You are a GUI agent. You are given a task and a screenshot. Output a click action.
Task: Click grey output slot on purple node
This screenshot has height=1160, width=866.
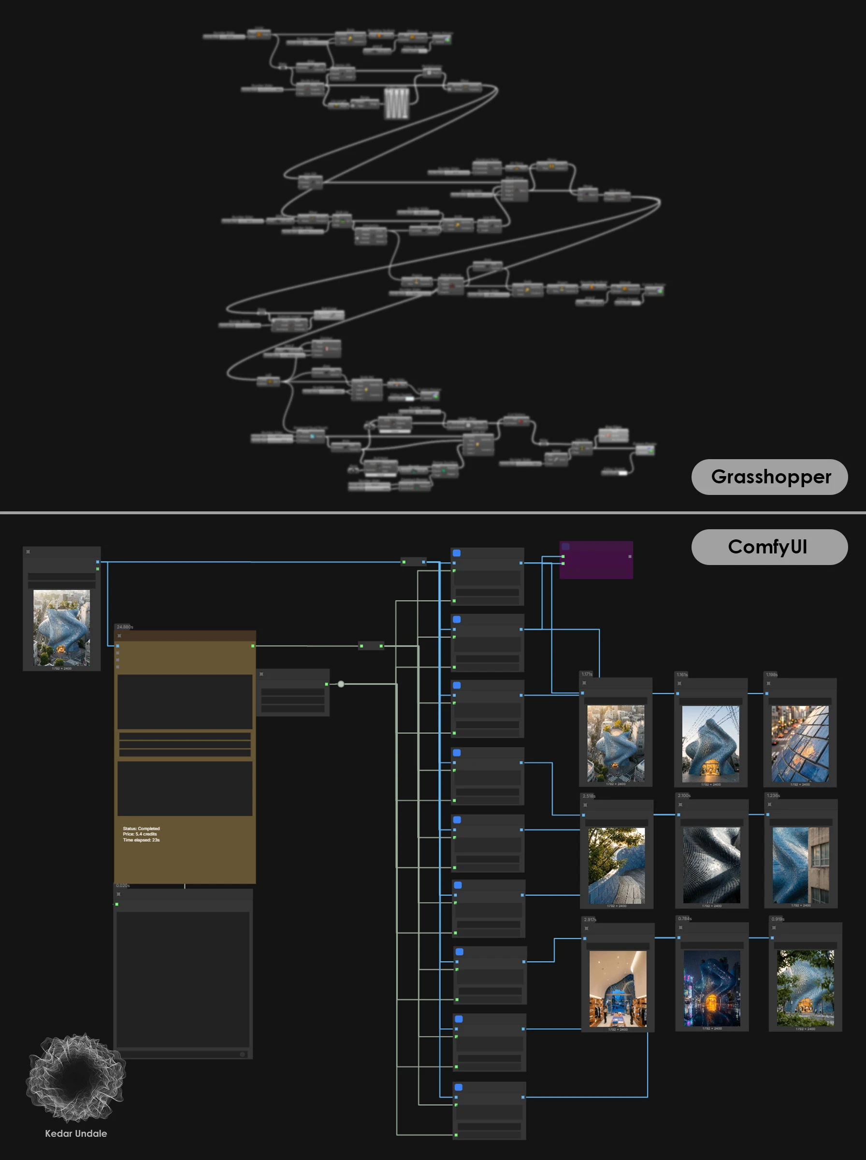point(630,556)
